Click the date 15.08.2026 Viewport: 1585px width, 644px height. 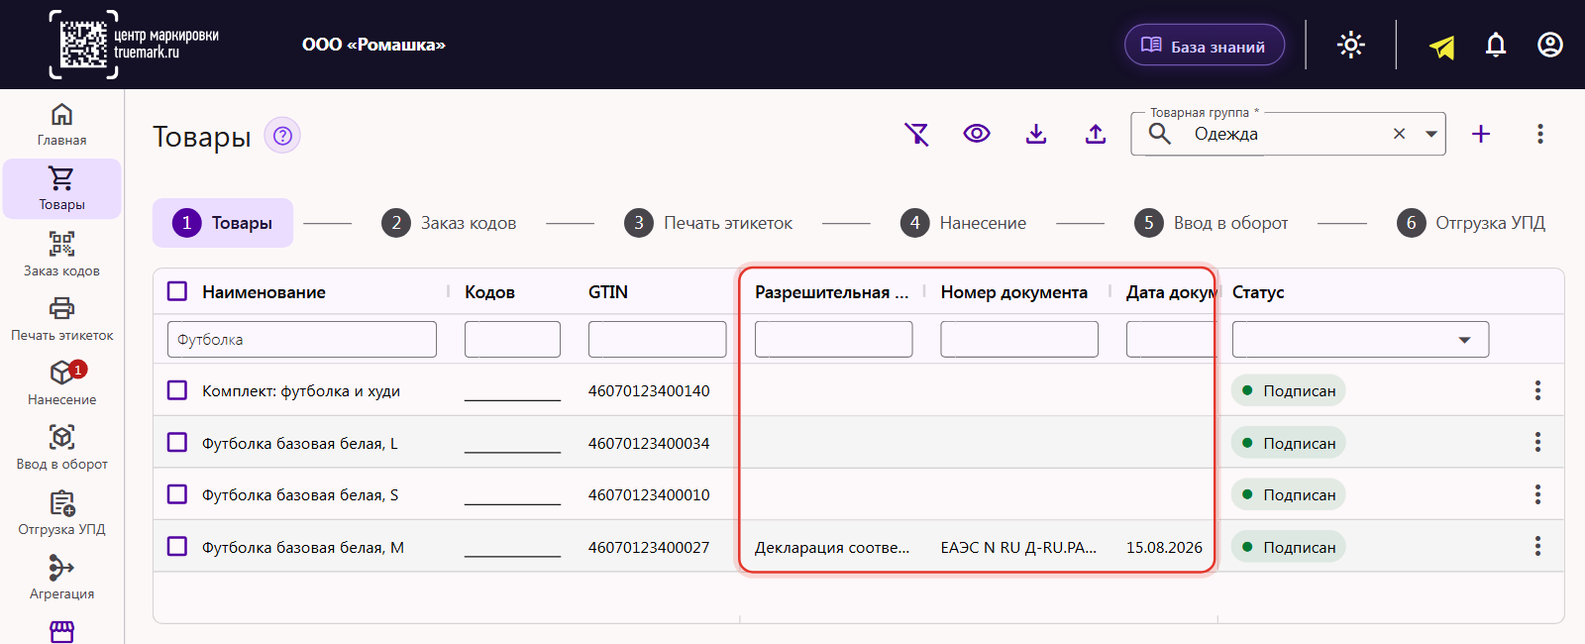(x=1164, y=547)
